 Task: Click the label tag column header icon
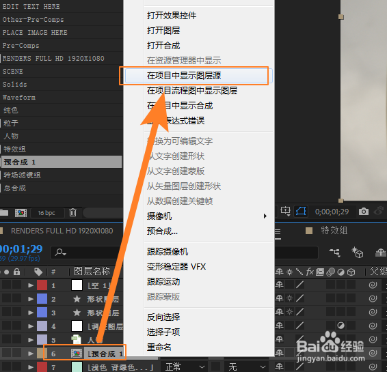click(x=38, y=272)
